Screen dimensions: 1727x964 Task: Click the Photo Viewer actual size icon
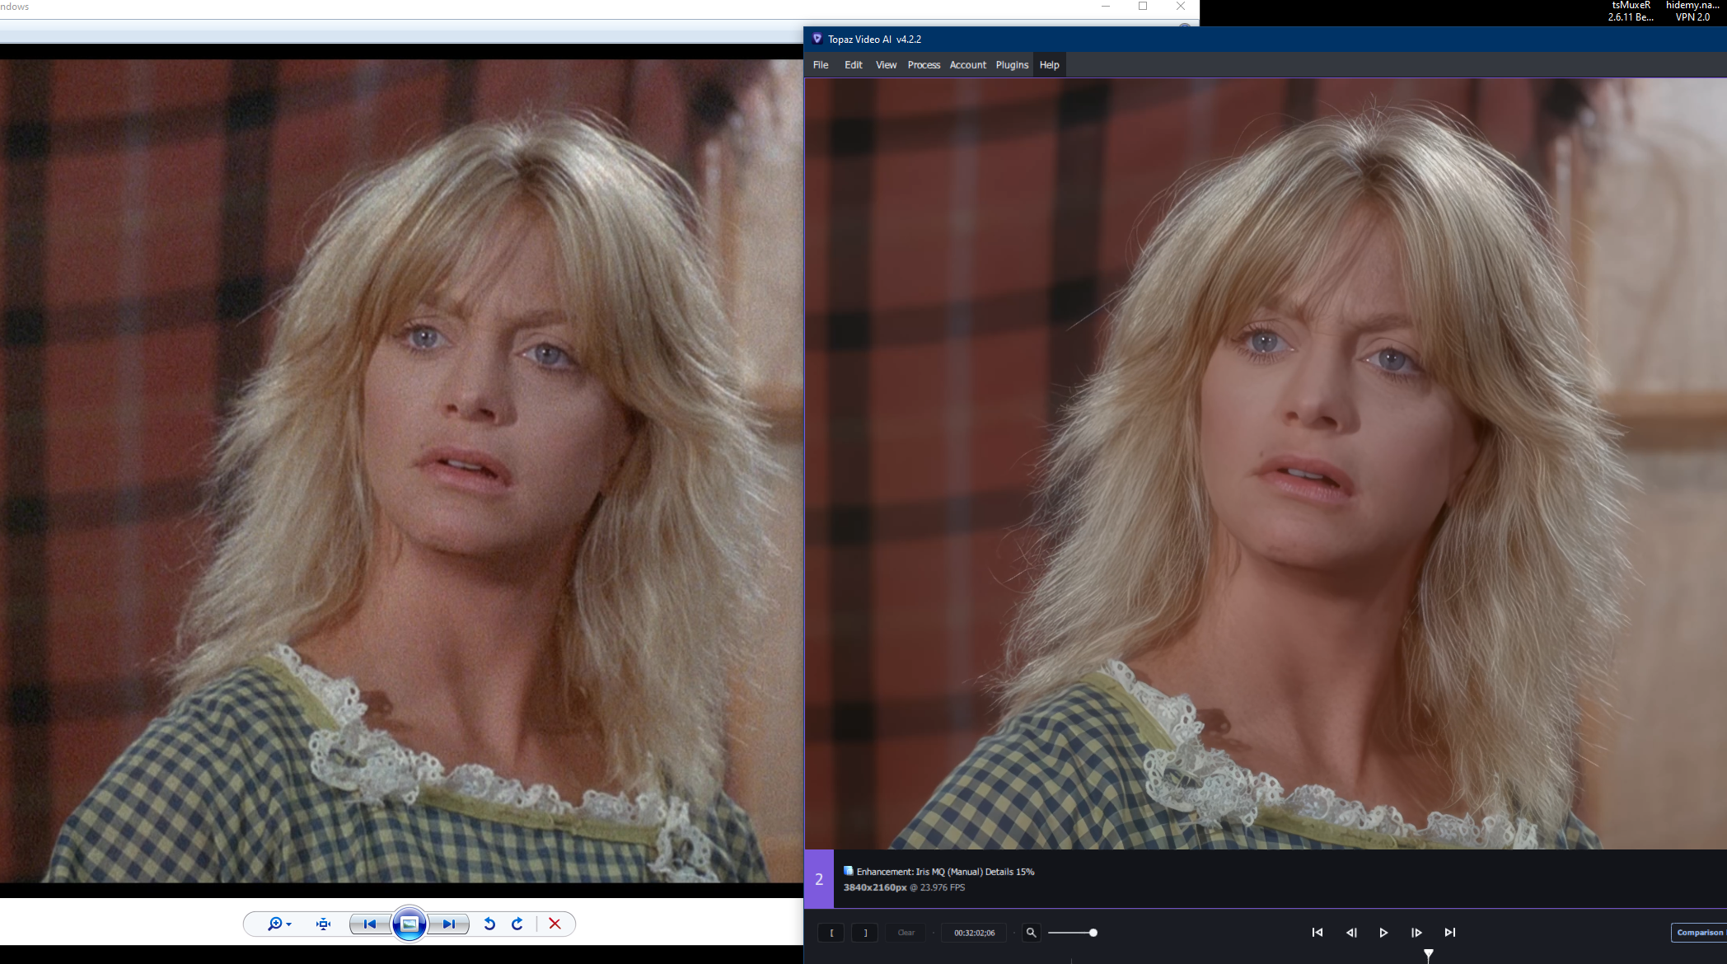323,924
